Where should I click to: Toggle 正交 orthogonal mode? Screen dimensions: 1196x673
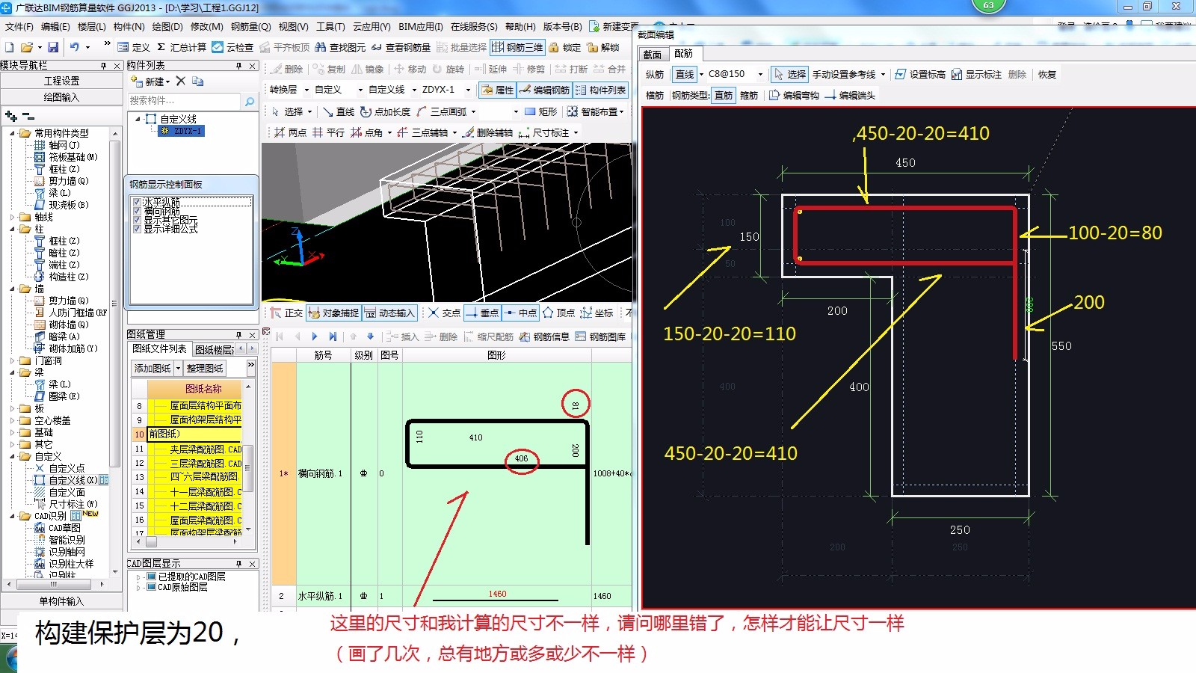[x=286, y=313]
